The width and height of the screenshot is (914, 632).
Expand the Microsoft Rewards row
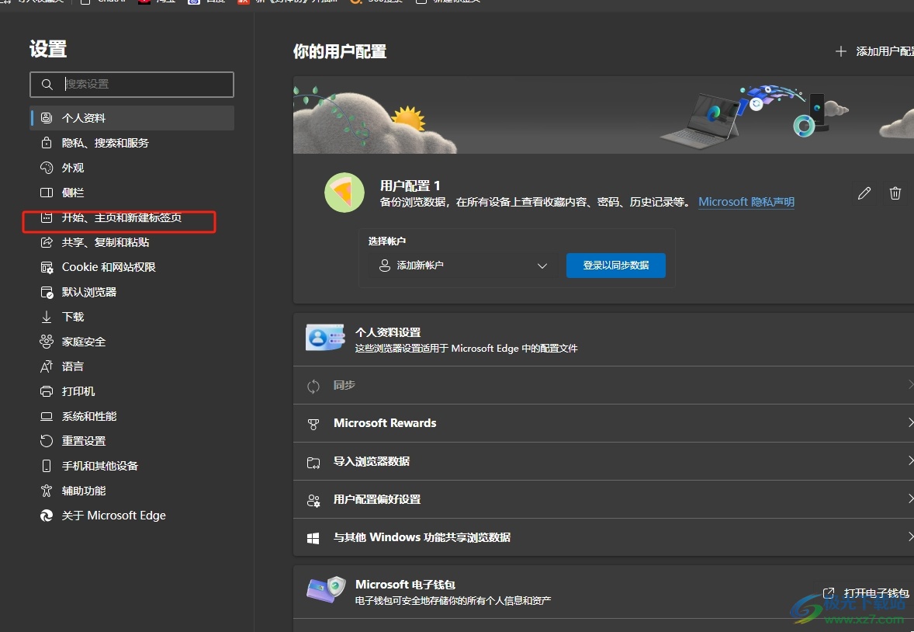604,423
